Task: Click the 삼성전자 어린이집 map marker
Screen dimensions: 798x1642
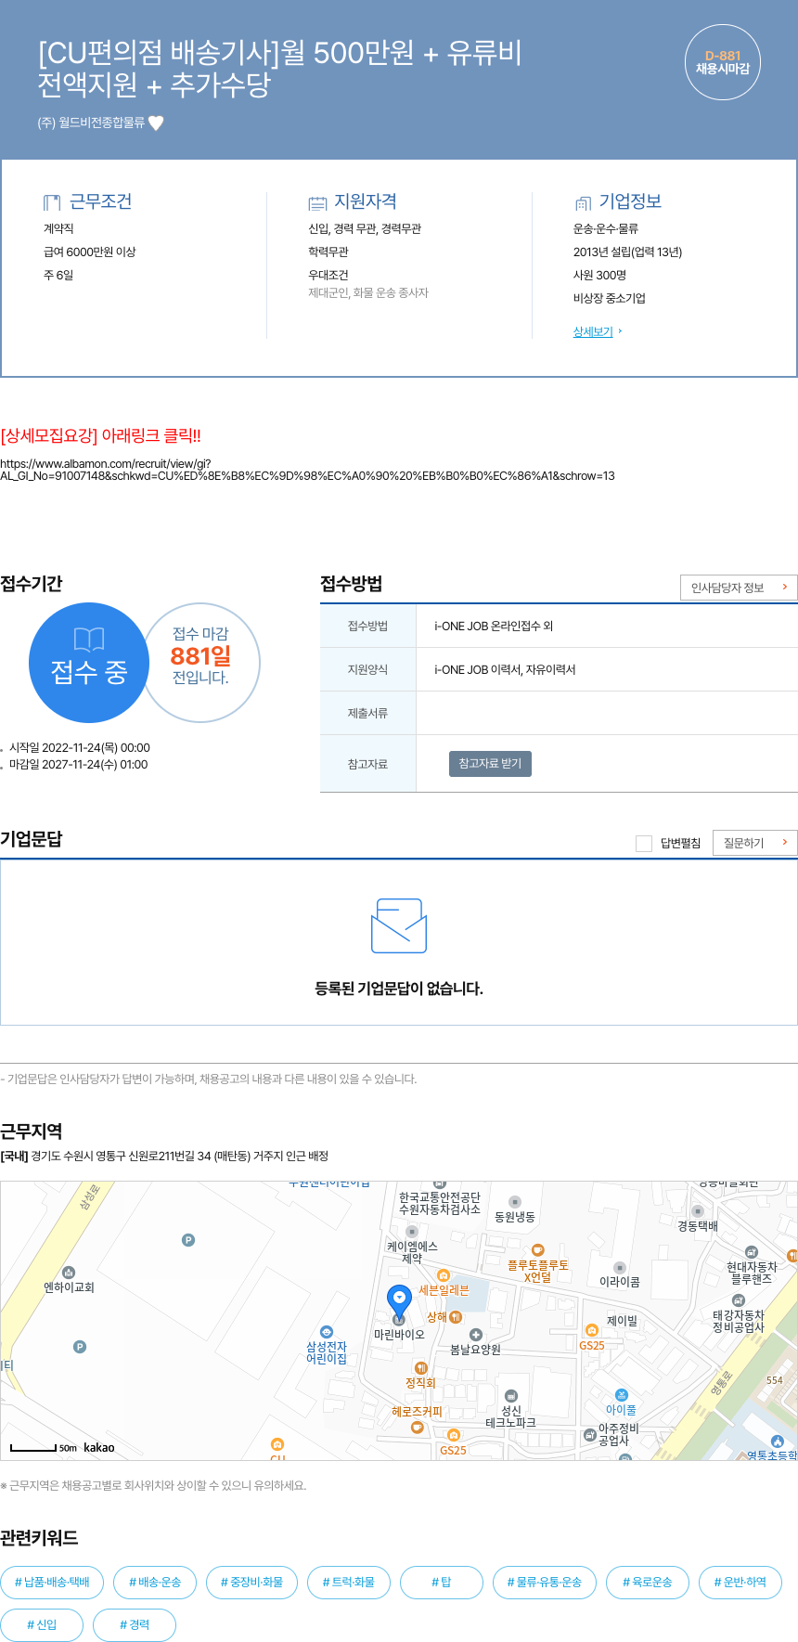Action: 327,1332
